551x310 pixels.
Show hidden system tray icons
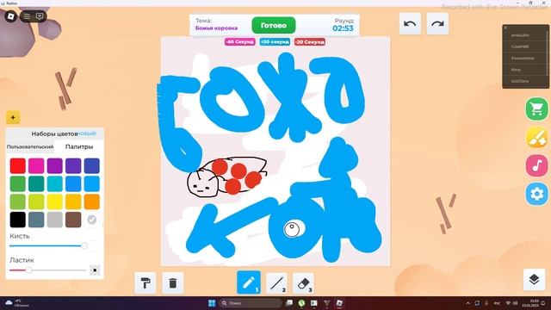[x=467, y=303]
